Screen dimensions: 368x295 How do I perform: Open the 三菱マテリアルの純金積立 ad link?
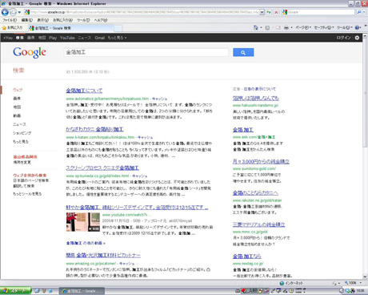coord(258,224)
